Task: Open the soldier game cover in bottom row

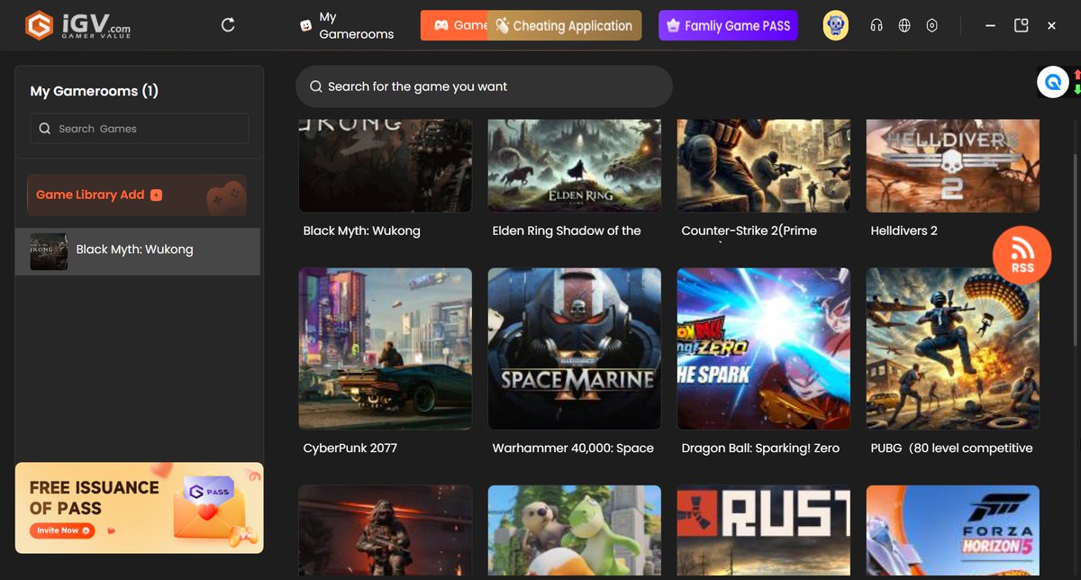Action: (x=385, y=532)
